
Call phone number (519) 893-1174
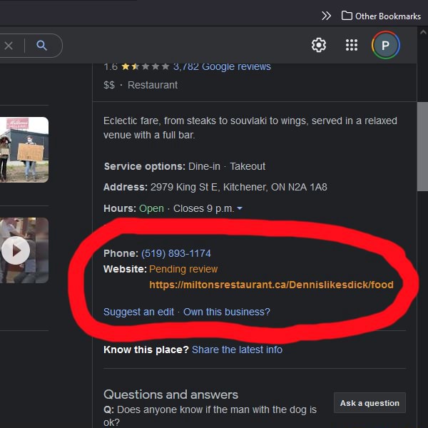(x=175, y=253)
